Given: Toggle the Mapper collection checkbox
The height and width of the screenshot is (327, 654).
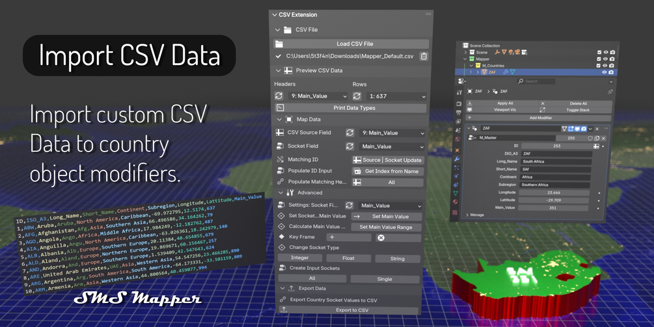Looking at the screenshot, I should coord(599,59).
